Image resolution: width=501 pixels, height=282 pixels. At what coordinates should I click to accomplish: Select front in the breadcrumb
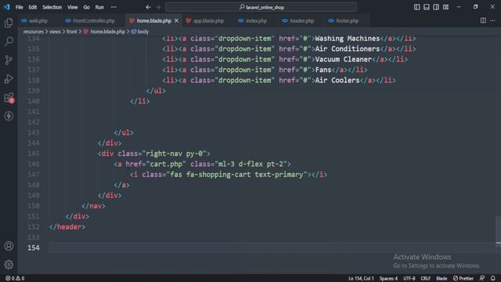71,31
